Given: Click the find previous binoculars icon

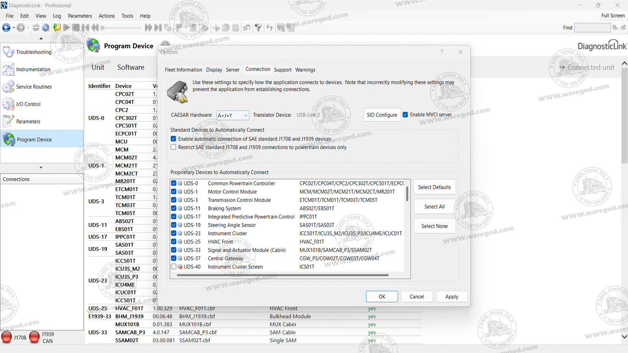Looking at the screenshot, I should pyautogui.click(x=615, y=28).
